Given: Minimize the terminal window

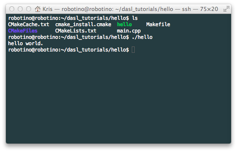Looking at the screenshot, I should (20, 9).
